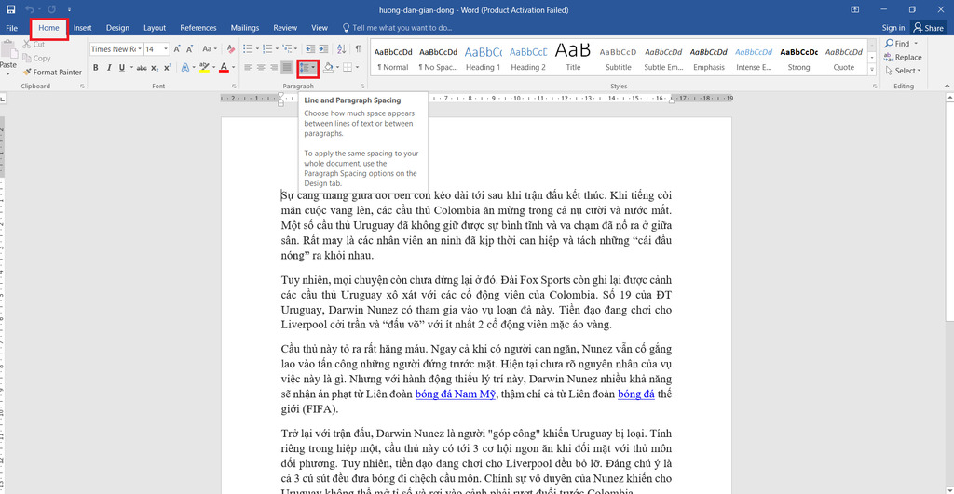Click the Cut scissors command
This screenshot has height=494, width=954.
34,45
